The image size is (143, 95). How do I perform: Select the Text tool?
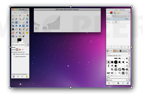tap(13, 29)
